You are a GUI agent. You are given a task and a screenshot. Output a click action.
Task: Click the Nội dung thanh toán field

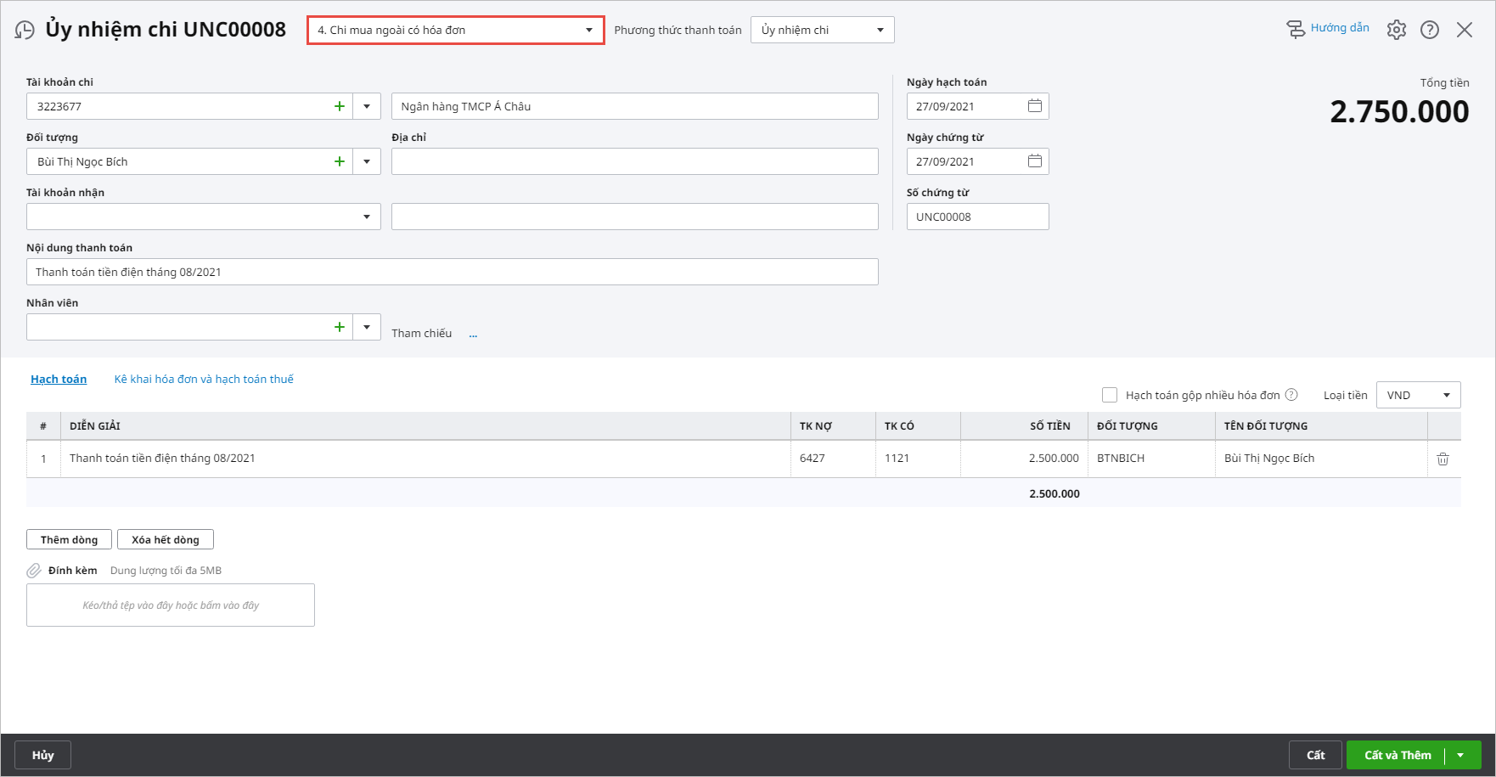pos(452,272)
